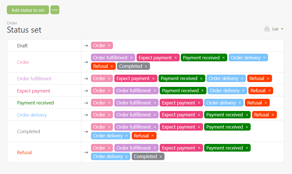Remove Order delivery tag from Refusal row
The height and width of the screenshot is (174, 292).
pos(127,157)
